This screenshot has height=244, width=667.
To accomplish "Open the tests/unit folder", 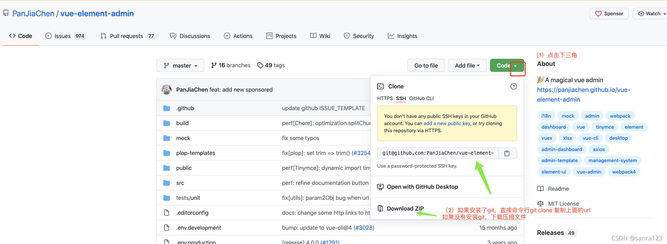I will point(188,198).
